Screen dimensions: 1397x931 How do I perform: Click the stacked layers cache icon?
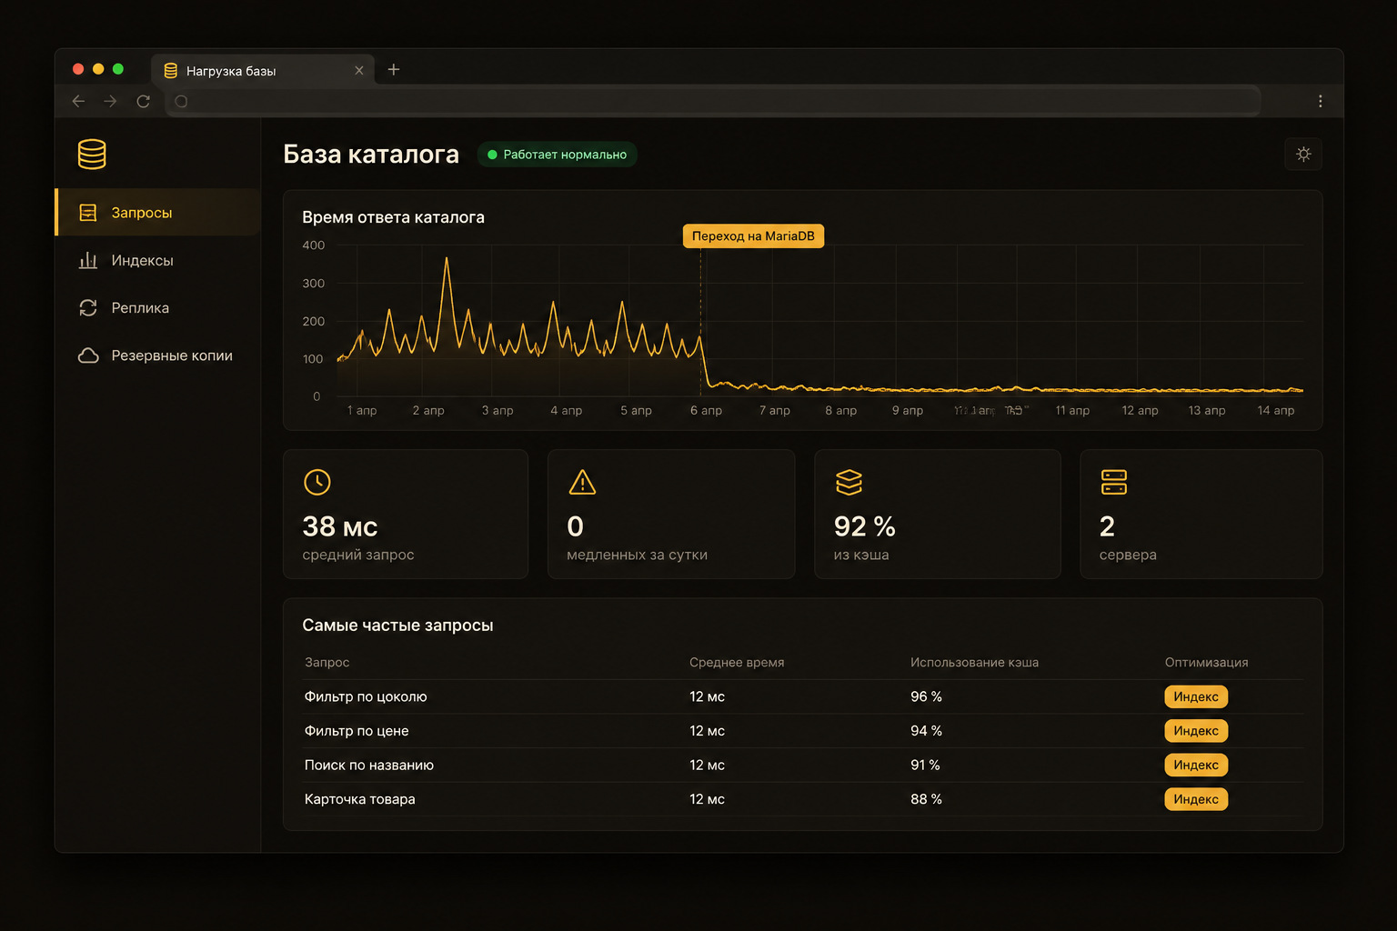click(849, 482)
